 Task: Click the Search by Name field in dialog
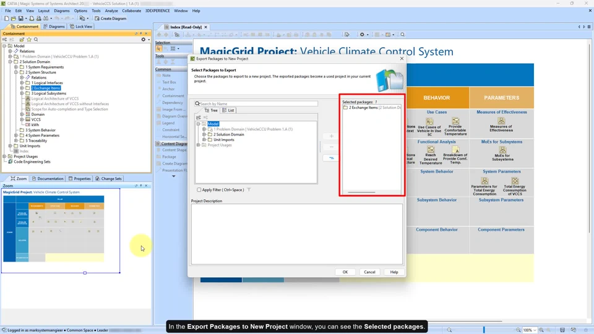pyautogui.click(x=256, y=103)
